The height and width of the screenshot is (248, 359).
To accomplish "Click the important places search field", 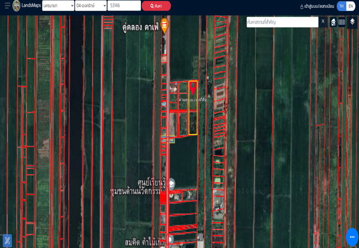I will (282, 22).
